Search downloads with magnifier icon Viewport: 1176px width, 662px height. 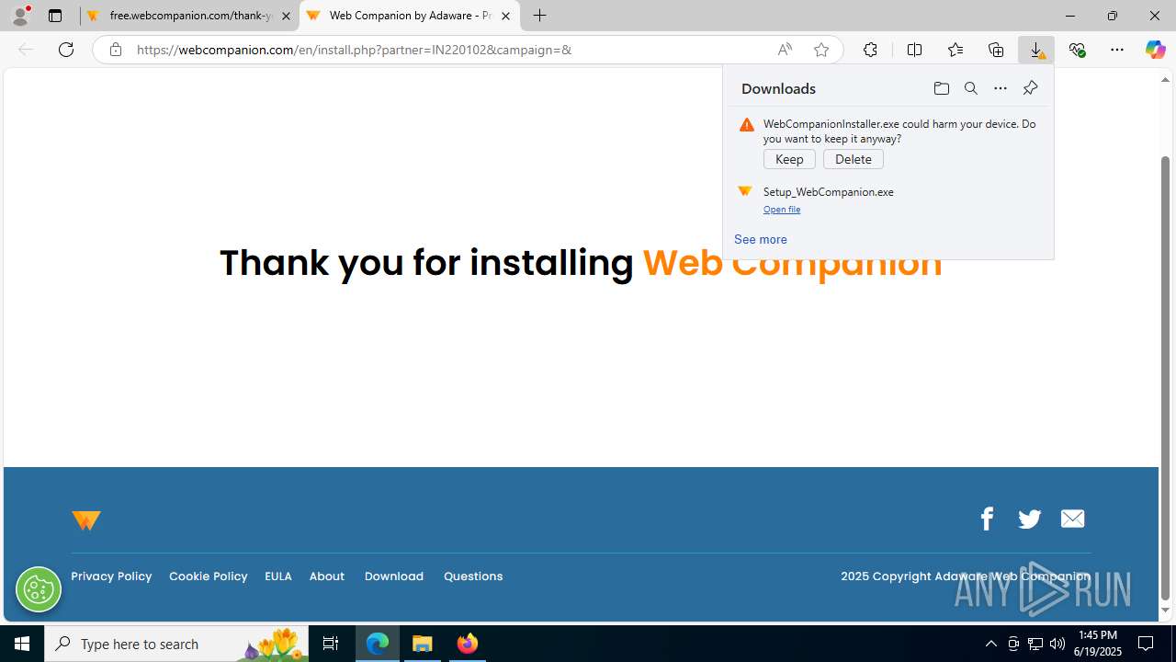tap(970, 88)
